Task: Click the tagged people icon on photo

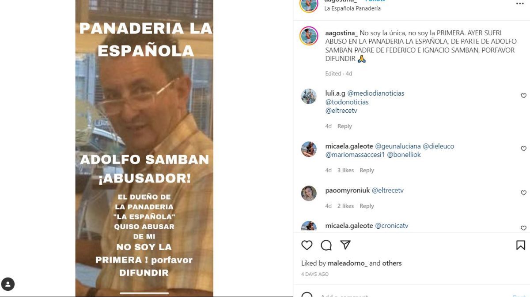Action: [x=8, y=284]
